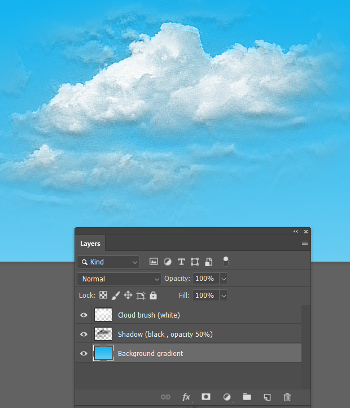Collapse the panel with double arrows
The width and height of the screenshot is (350, 408).
pyautogui.click(x=296, y=231)
